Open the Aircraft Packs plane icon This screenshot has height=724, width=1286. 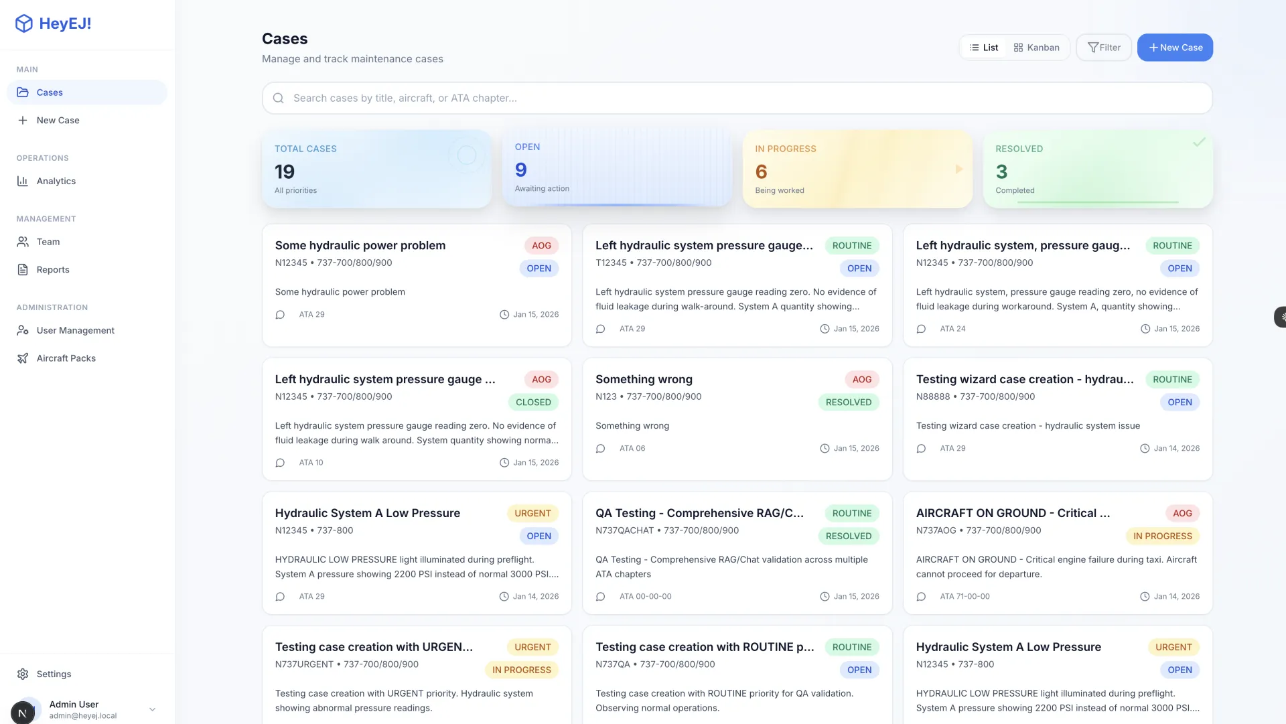coord(23,358)
